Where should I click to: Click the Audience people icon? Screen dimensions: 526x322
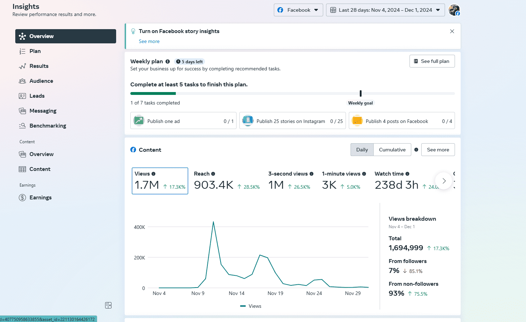(22, 81)
